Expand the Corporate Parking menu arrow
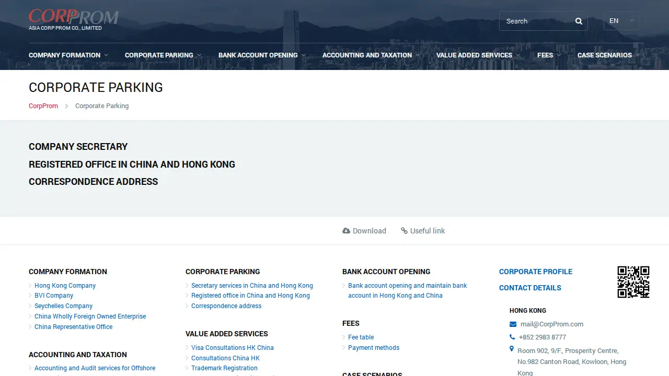 [x=199, y=55]
